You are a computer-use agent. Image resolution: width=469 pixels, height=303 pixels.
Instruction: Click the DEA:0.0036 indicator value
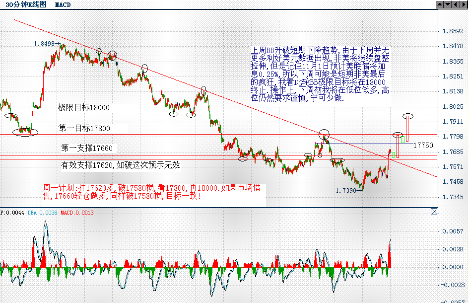coord(43,213)
